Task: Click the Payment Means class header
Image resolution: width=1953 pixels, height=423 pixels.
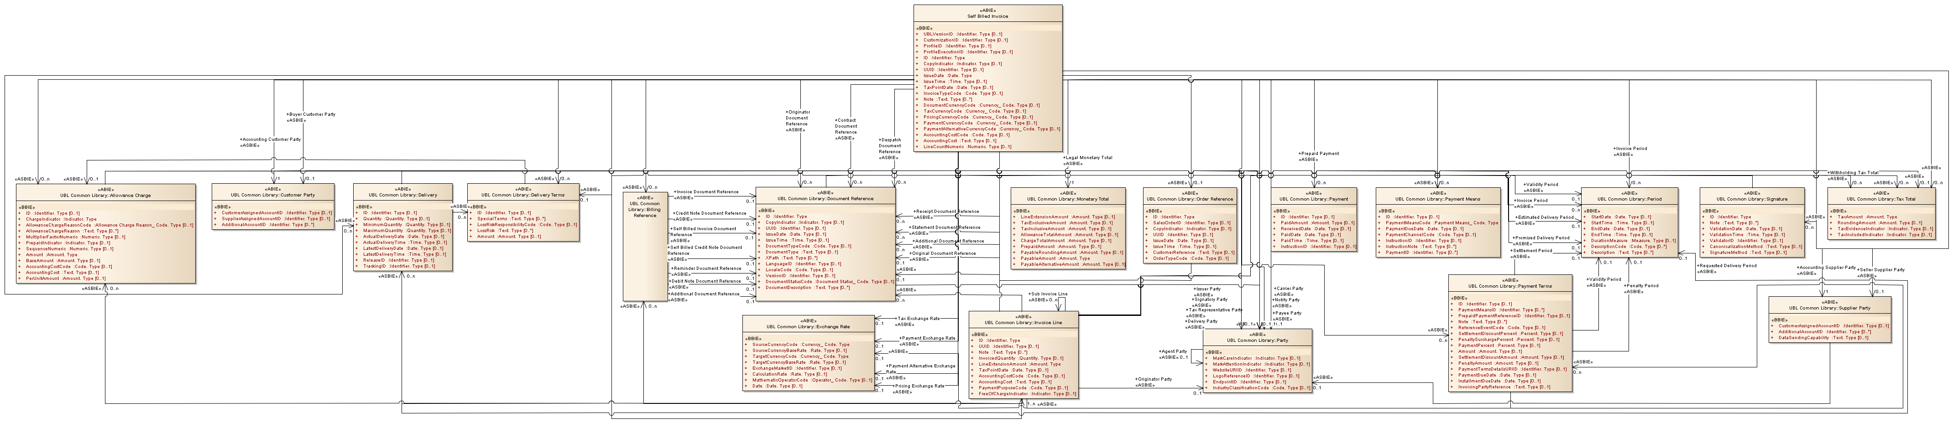Action: click(x=1437, y=199)
